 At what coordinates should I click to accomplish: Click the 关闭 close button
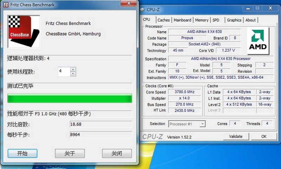[x=117, y=154]
